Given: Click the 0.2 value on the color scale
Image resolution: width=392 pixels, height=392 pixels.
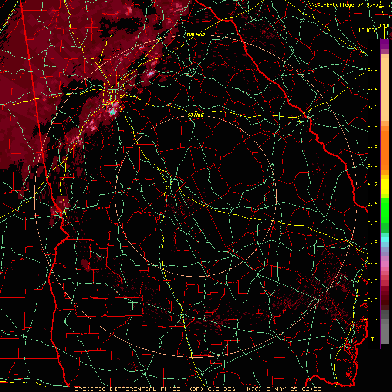Looking at the screenshot, I should (372, 281).
